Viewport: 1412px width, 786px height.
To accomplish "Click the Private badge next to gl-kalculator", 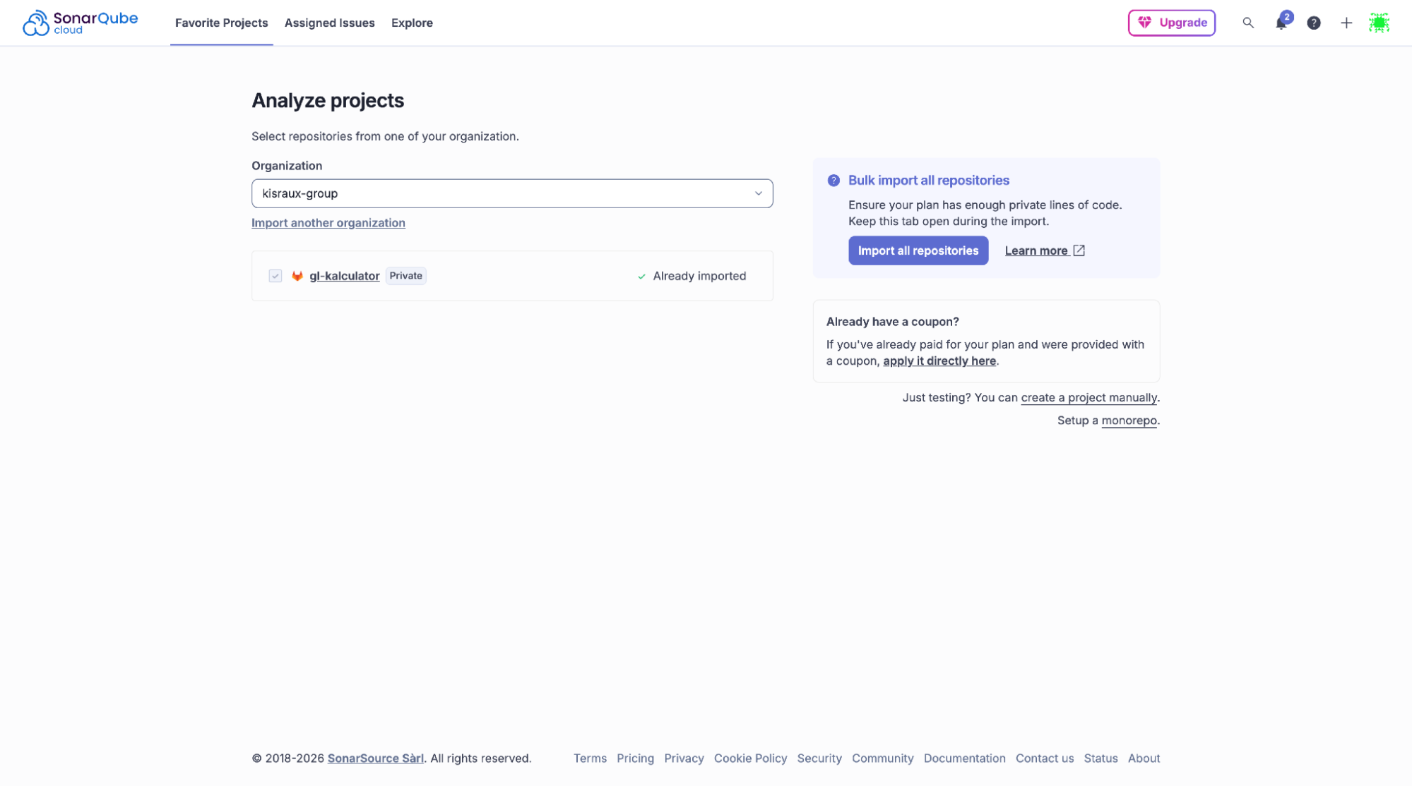I will point(406,276).
